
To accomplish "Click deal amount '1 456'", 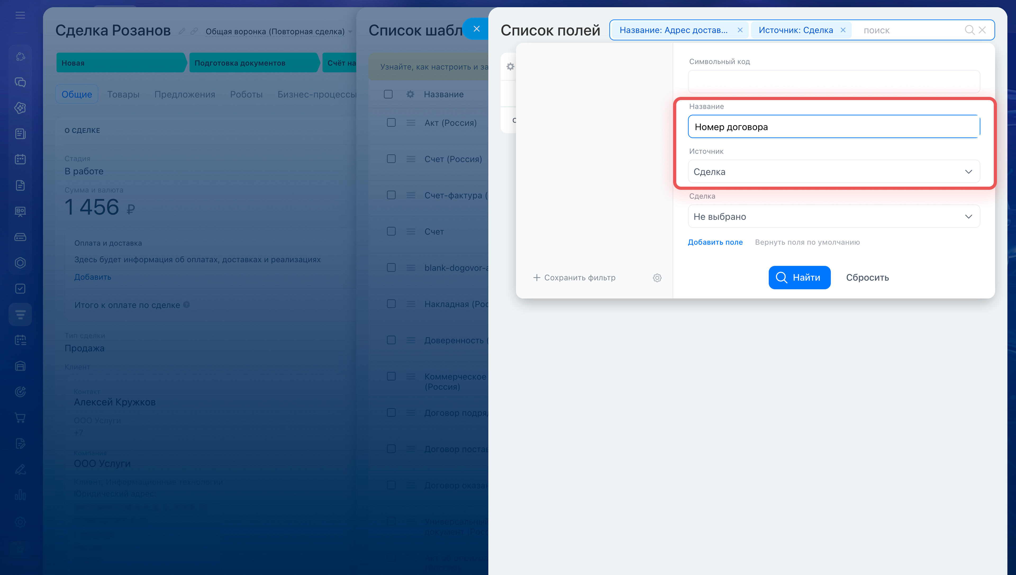I will coord(92,206).
